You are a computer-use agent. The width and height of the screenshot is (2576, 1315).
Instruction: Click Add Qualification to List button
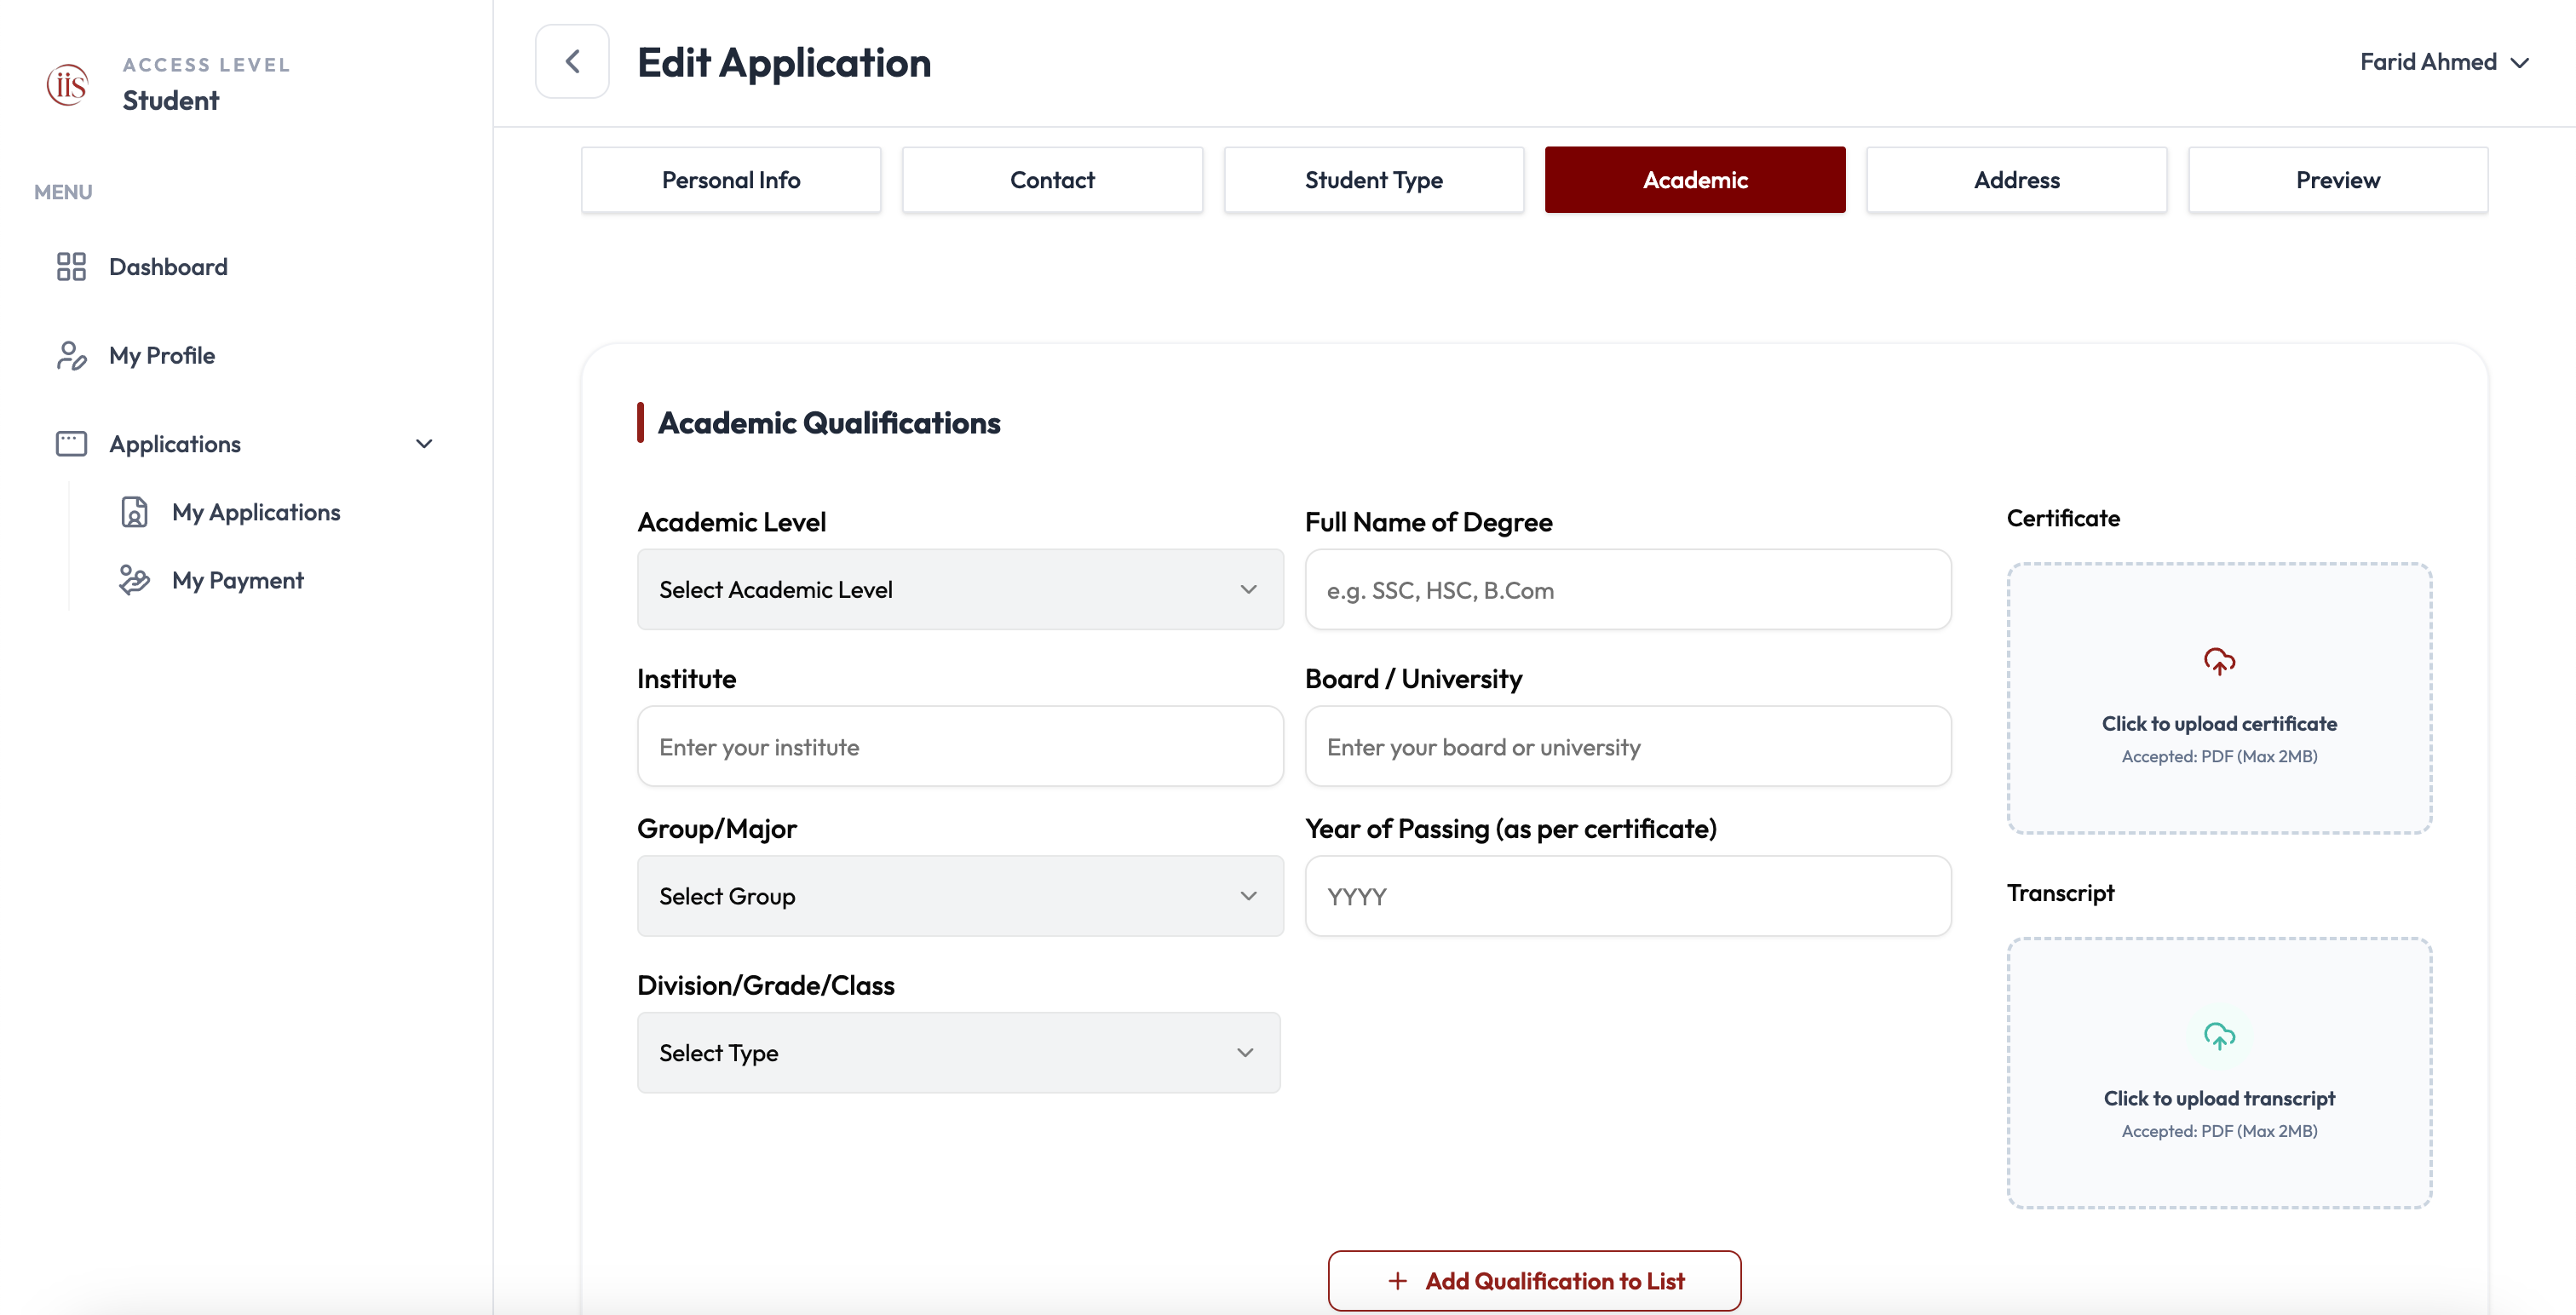click(1534, 1280)
